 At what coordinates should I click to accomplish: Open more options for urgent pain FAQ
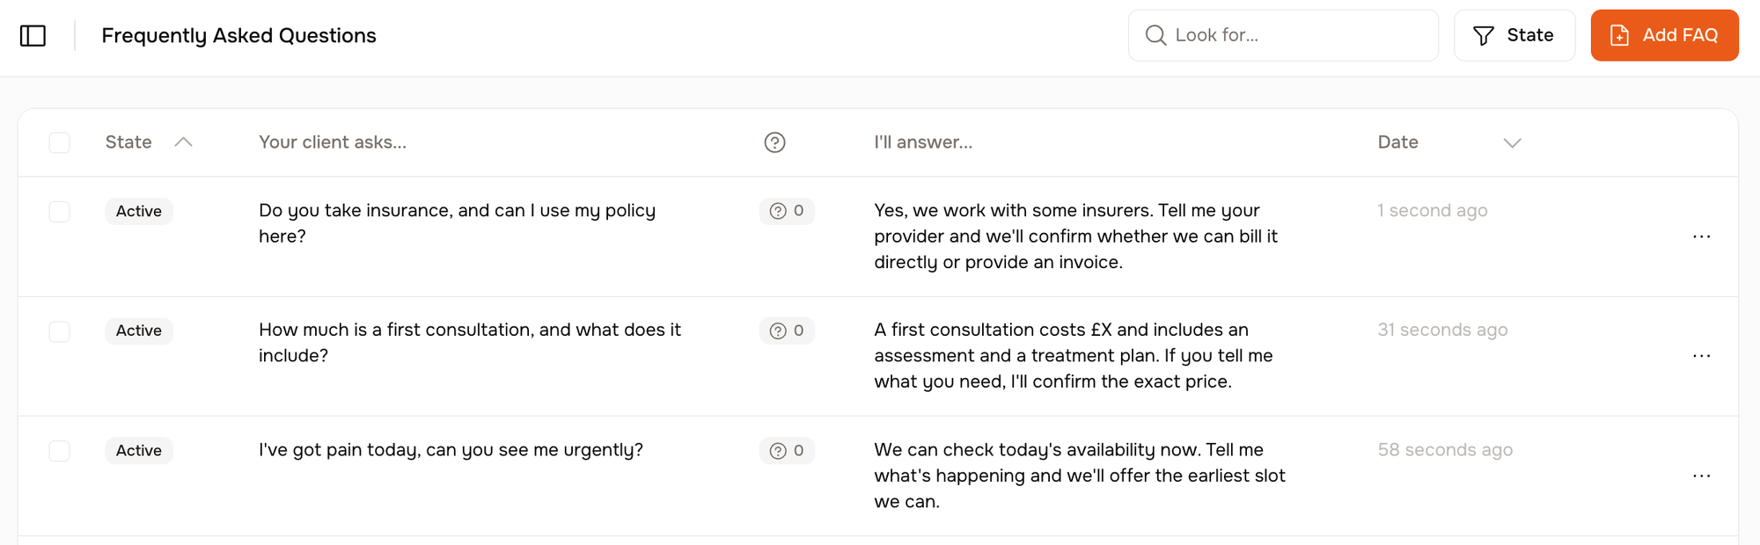pyautogui.click(x=1701, y=476)
